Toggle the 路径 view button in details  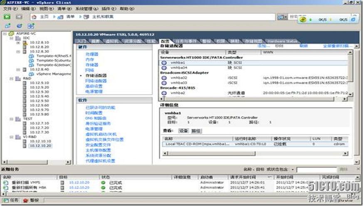[x=196, y=131]
